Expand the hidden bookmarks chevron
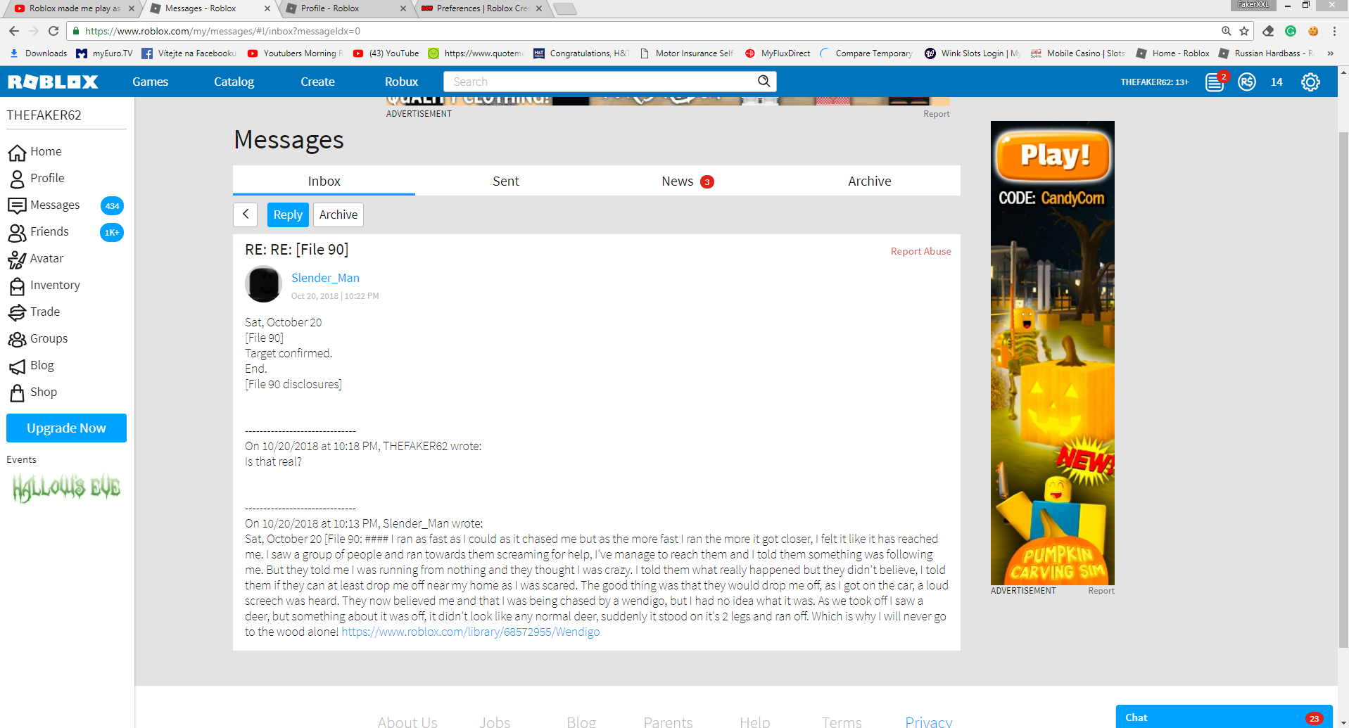 [1330, 53]
